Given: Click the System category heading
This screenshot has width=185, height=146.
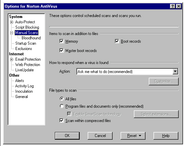Looking at the screenshot, I should 16,17.
